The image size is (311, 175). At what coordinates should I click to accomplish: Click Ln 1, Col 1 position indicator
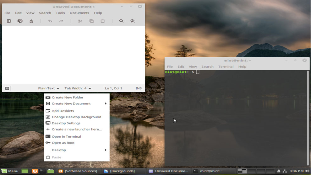(x=113, y=88)
